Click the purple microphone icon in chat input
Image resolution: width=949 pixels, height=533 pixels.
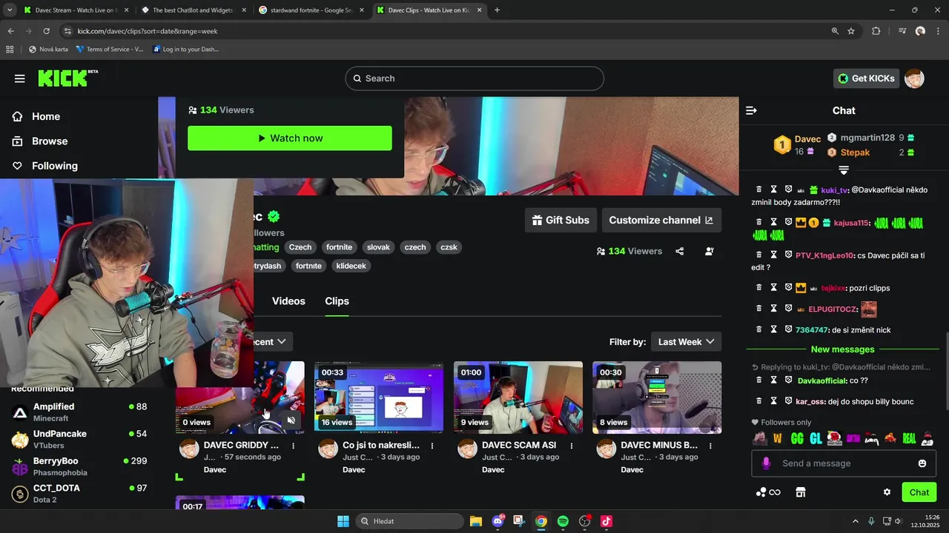pos(766,463)
